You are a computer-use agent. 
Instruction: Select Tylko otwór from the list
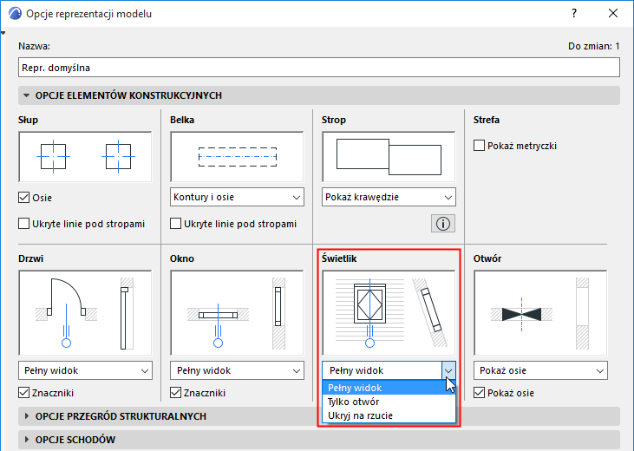(352, 402)
